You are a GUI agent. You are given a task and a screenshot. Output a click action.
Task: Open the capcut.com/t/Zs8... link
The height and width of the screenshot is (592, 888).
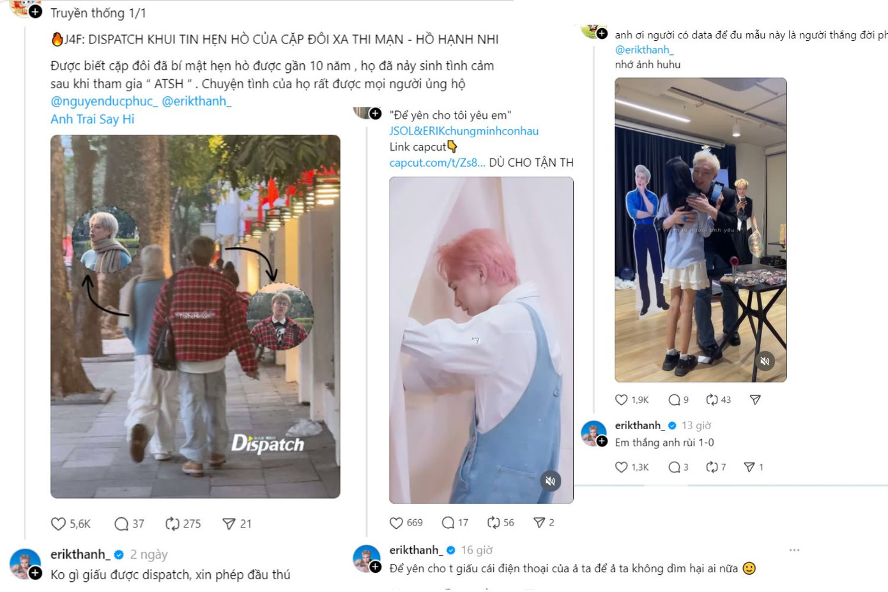[438, 162]
